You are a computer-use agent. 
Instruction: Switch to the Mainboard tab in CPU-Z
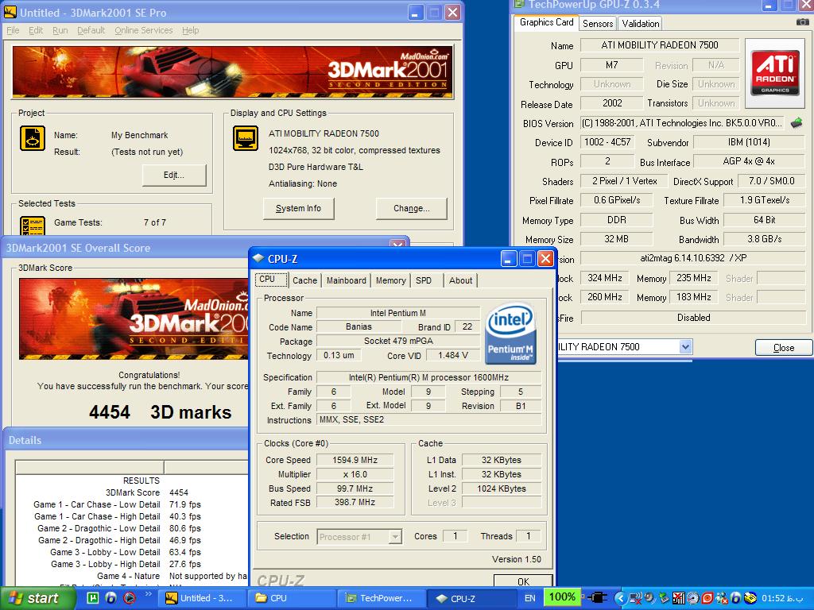[x=347, y=280]
